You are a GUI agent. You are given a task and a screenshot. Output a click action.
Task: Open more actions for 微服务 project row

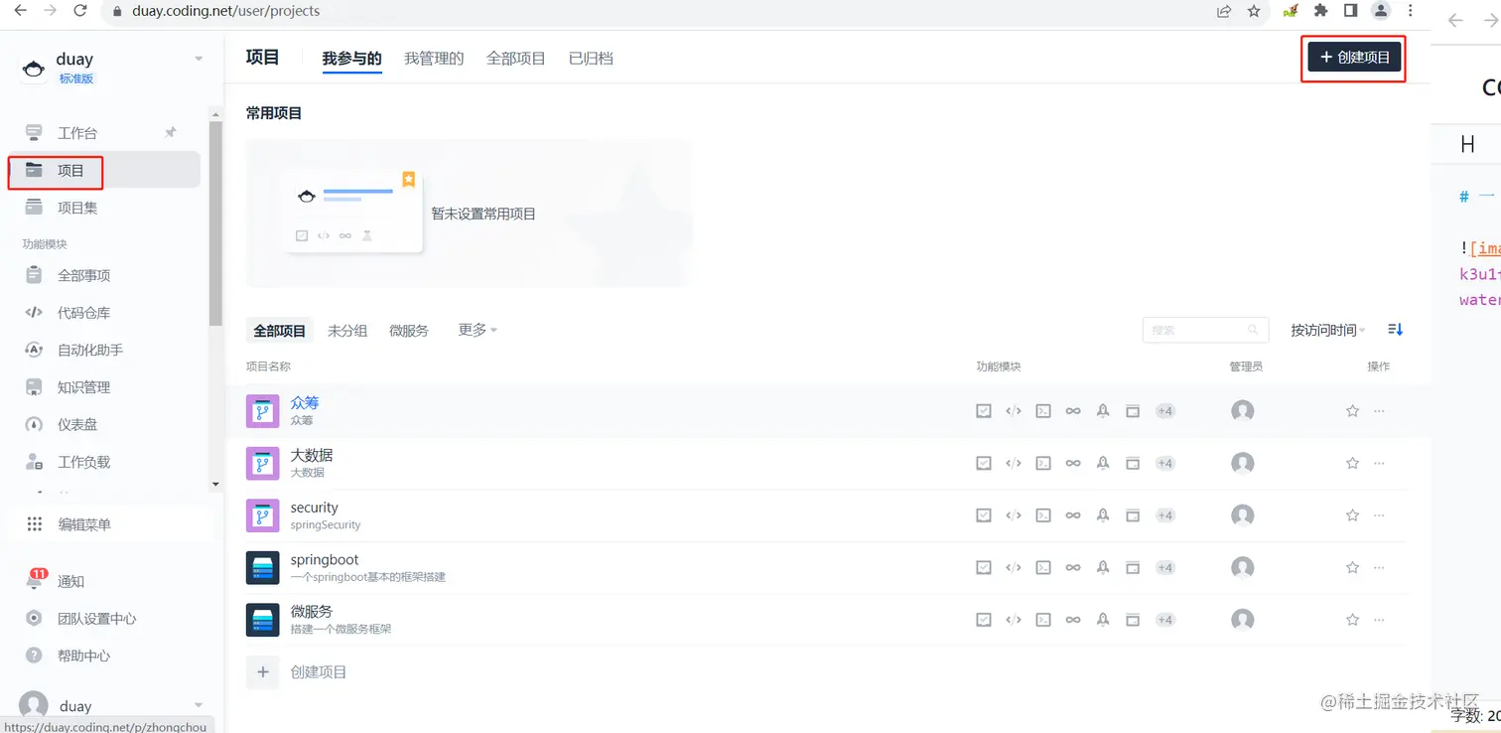pos(1379,620)
